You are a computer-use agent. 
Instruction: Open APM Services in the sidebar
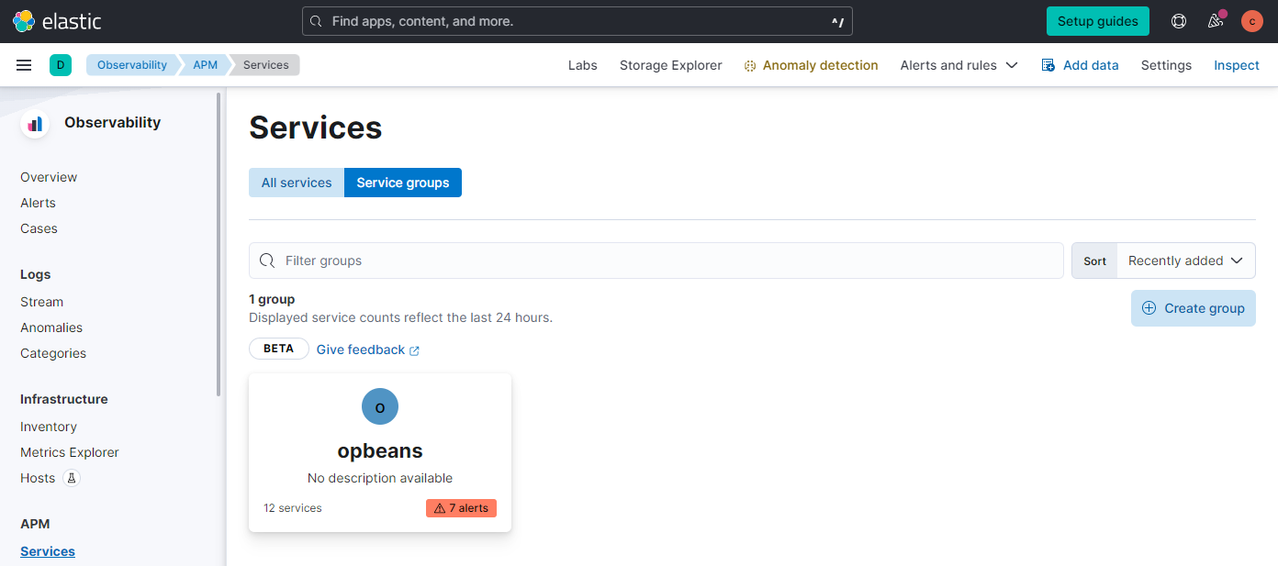tap(48, 551)
